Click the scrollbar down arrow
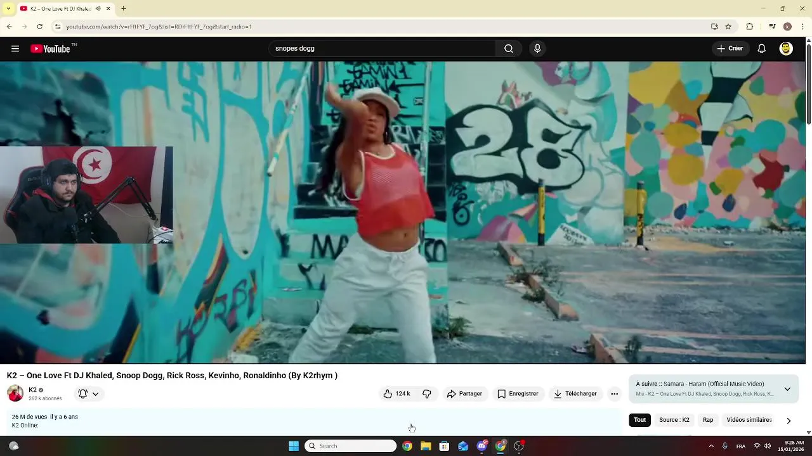The width and height of the screenshot is (812, 456). pos(808,432)
